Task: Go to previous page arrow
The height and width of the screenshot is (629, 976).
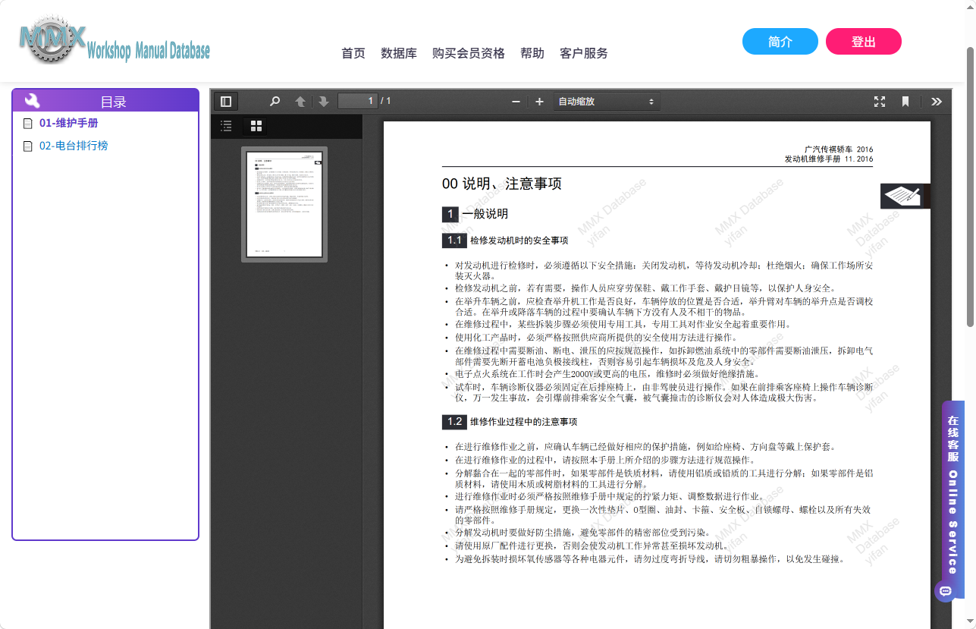Action: coord(300,101)
